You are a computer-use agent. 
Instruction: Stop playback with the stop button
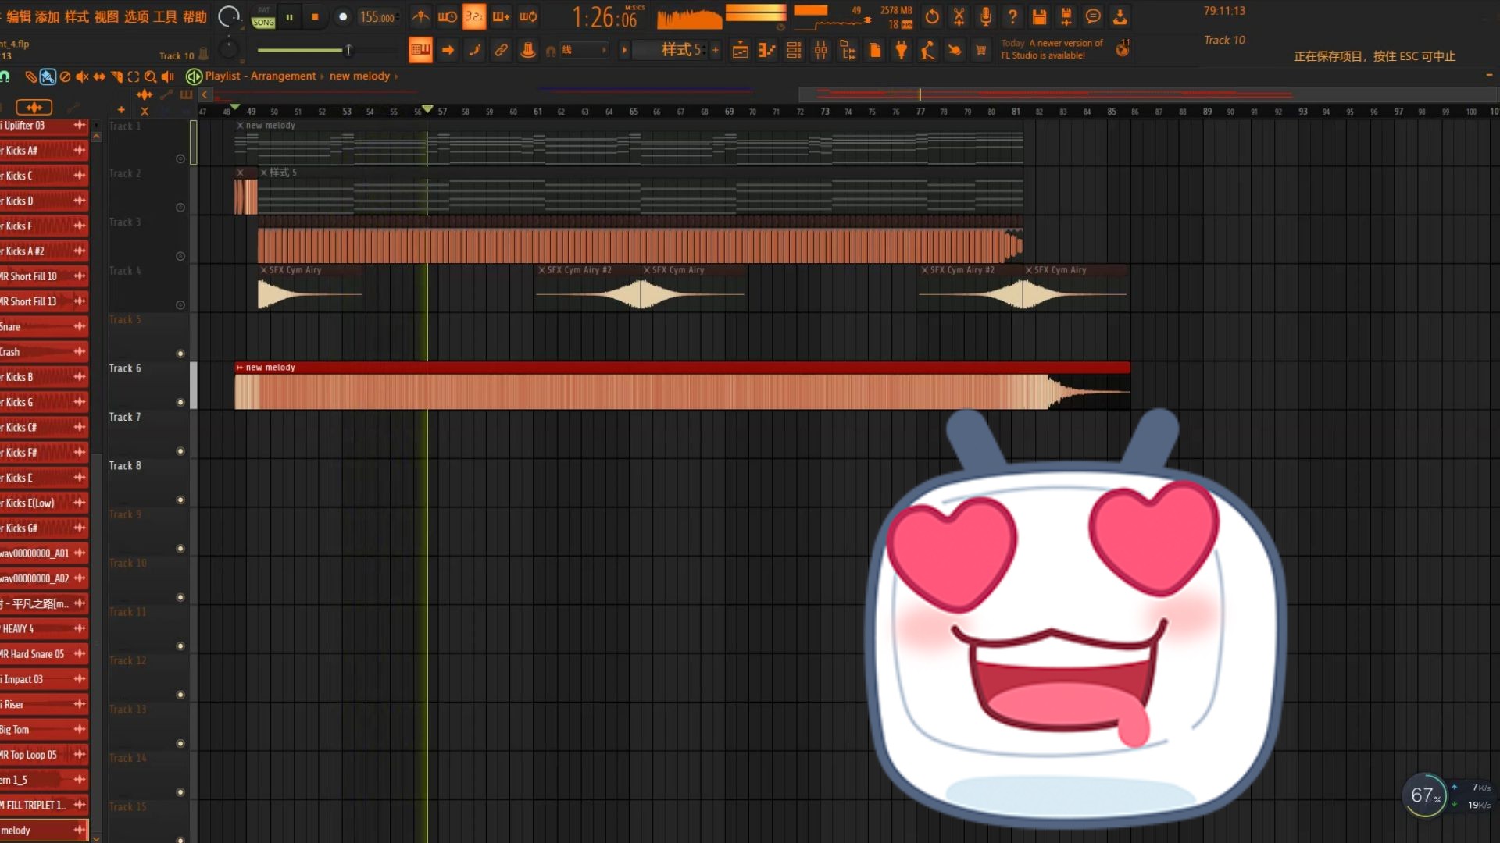click(x=315, y=17)
